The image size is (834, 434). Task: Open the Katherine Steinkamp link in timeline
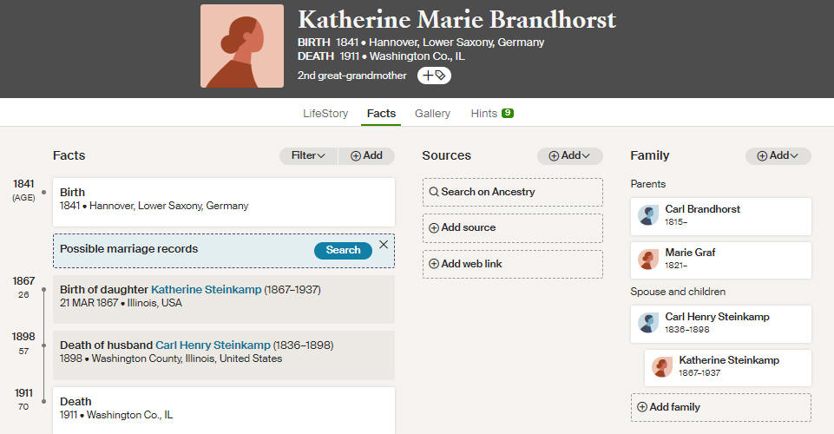click(x=207, y=289)
